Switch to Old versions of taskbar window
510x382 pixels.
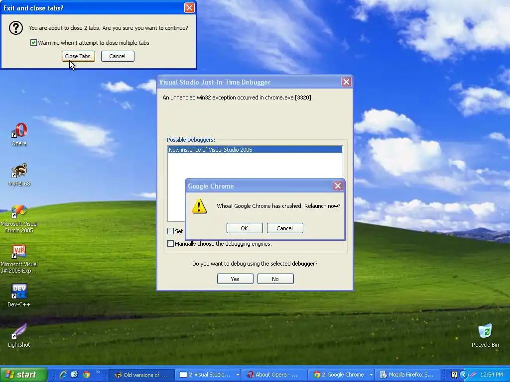point(141,375)
